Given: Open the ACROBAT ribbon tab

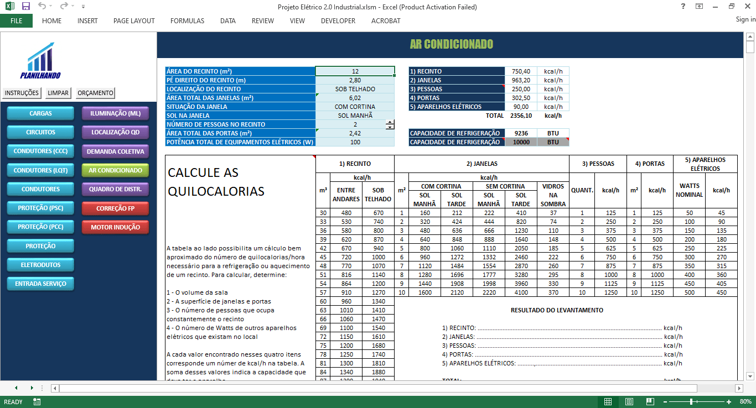Looking at the screenshot, I should pyautogui.click(x=386, y=21).
